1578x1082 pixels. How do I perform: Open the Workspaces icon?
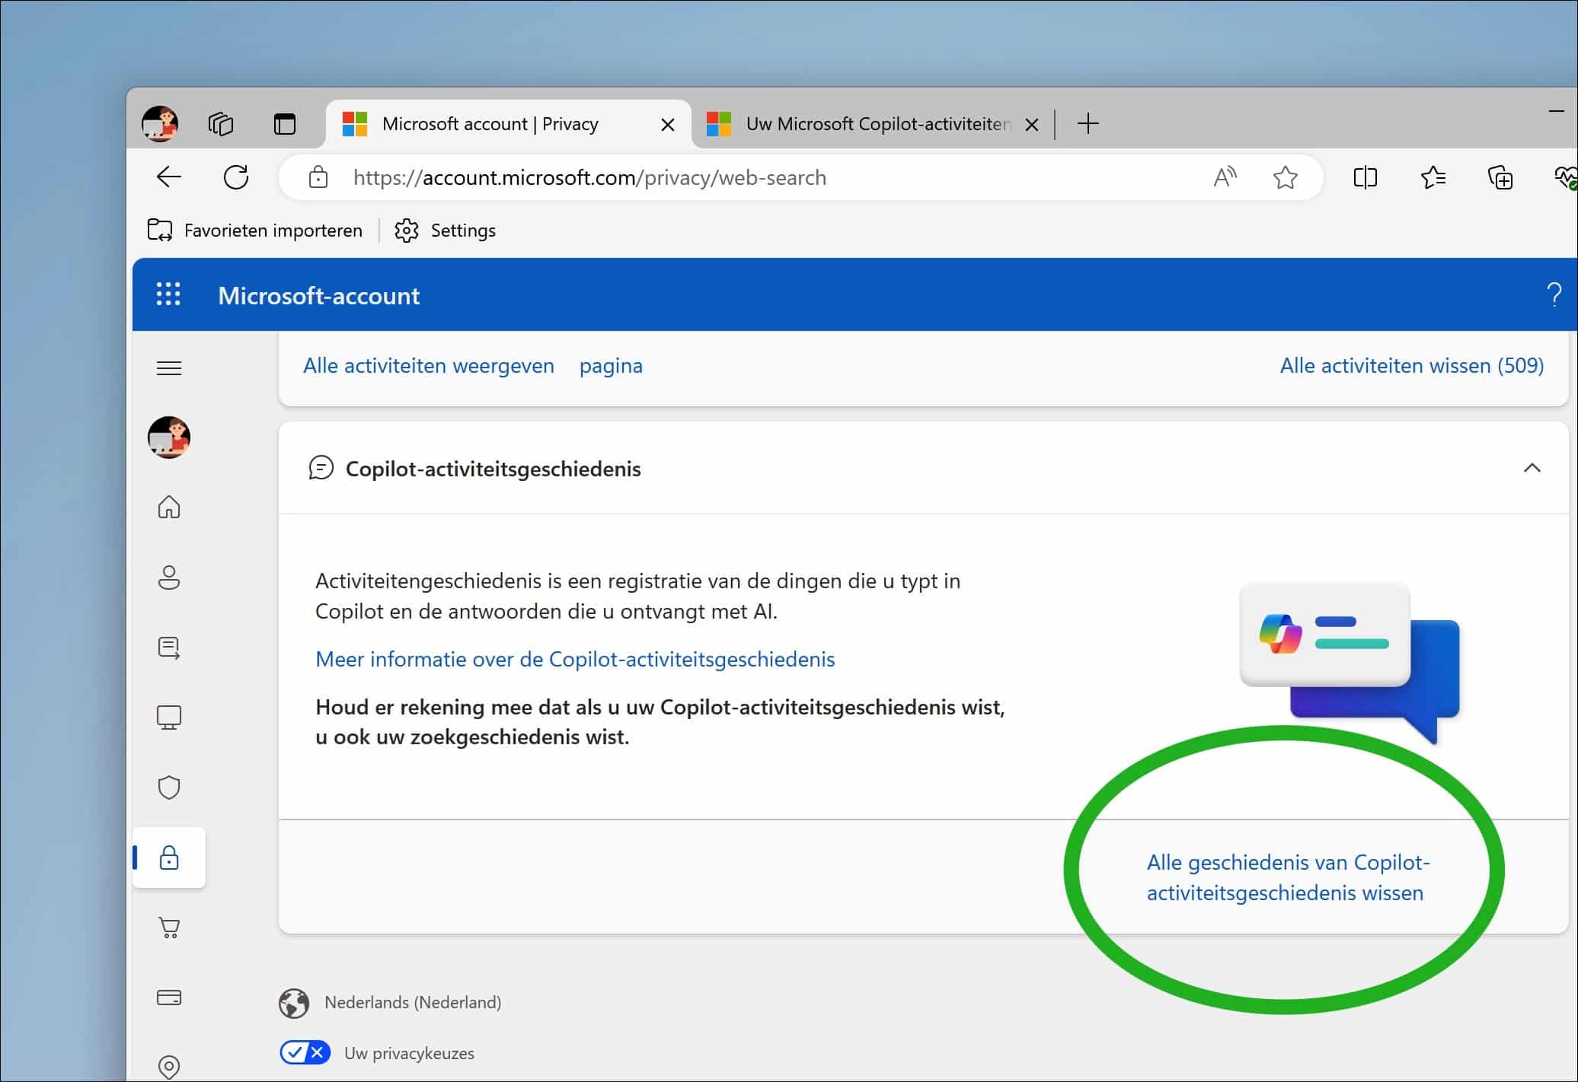[221, 123]
